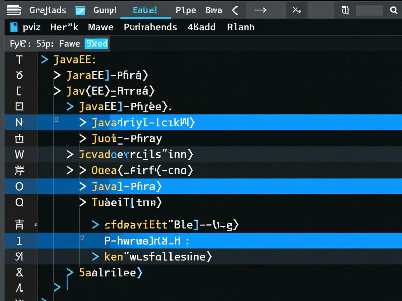Click the Q icon in left gutter
The height and width of the screenshot is (301, 402).
pyautogui.click(x=19, y=202)
